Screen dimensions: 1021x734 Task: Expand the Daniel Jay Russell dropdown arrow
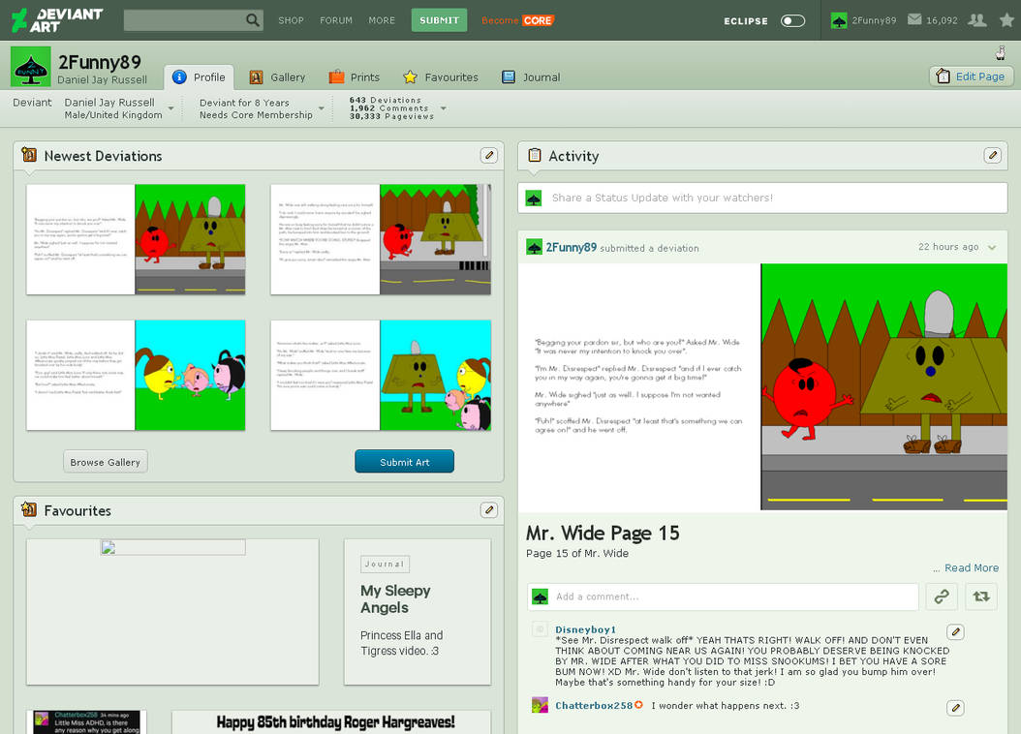(171, 108)
